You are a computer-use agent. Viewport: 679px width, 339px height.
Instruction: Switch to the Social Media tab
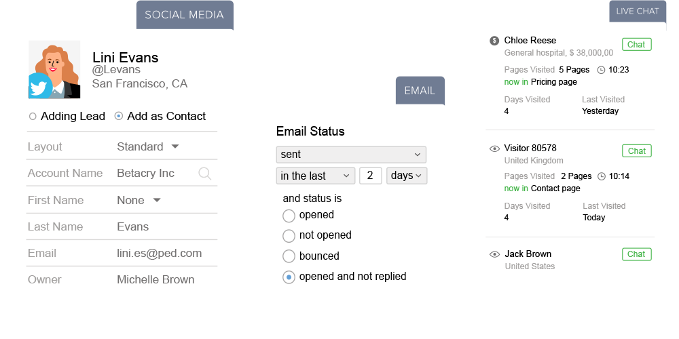point(185,15)
